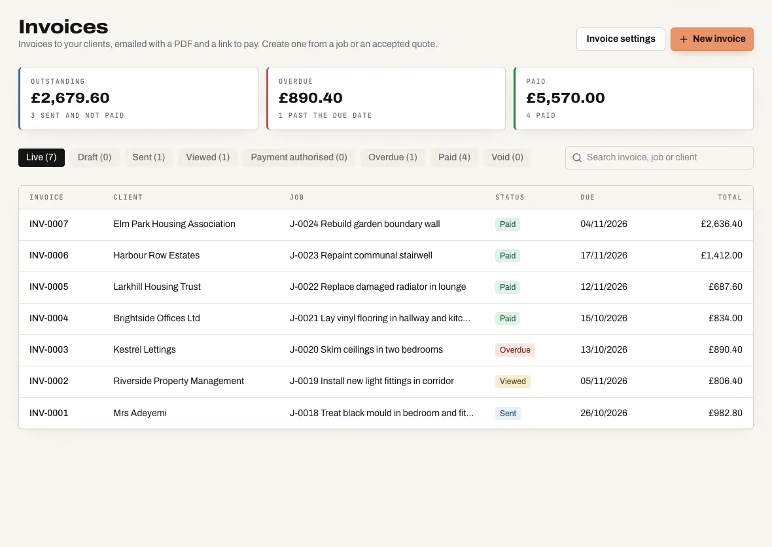
Task: Open invoice INV-0002
Action: (x=49, y=381)
